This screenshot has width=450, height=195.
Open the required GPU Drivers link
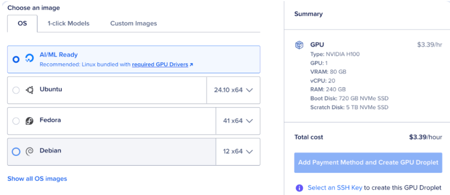160,65
